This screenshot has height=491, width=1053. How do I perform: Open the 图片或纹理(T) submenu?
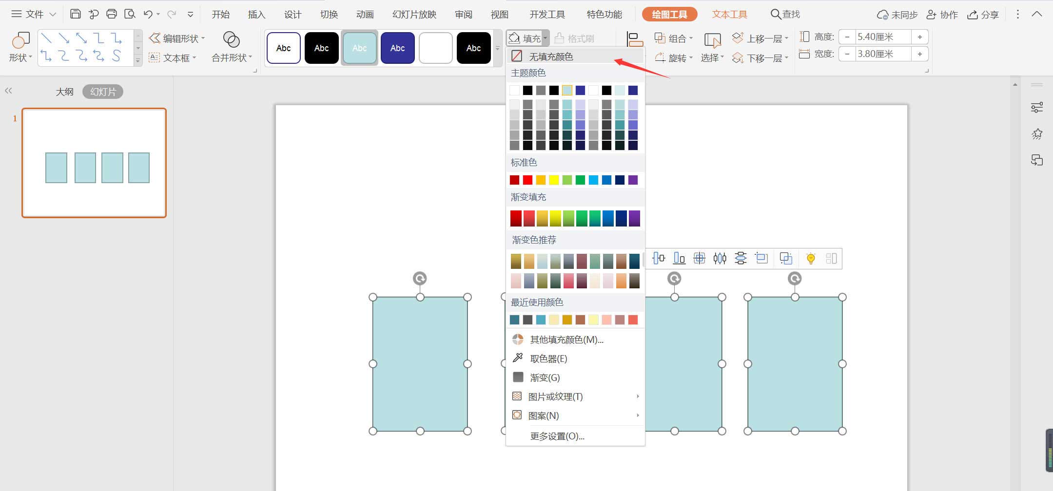pos(575,397)
